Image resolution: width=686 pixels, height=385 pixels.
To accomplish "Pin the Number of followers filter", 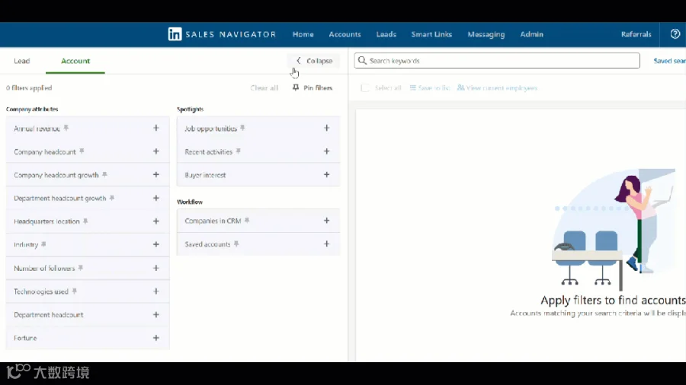I will click(x=81, y=268).
